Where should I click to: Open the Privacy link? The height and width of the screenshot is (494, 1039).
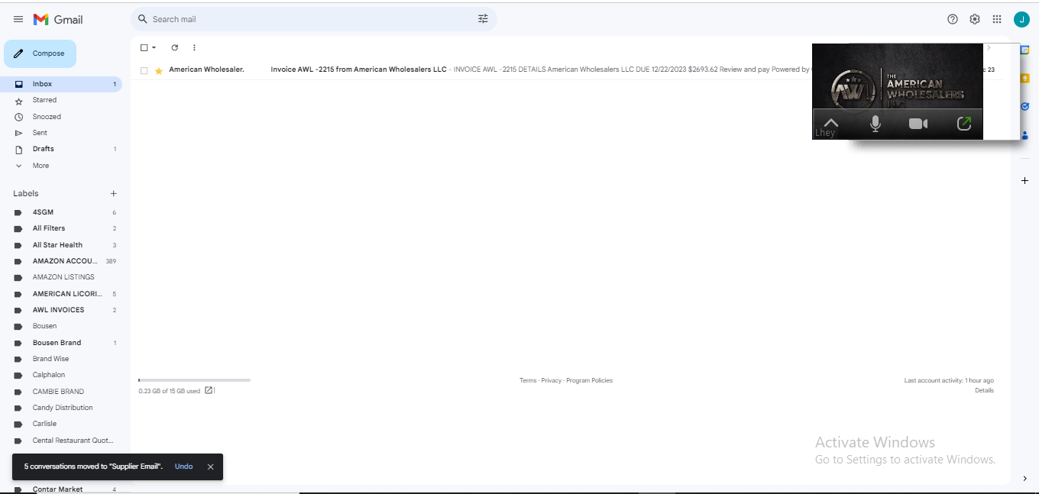pyautogui.click(x=552, y=380)
